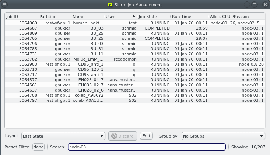The image size is (270, 155).
Task: Select job ID 5064687
Action: click(28, 28)
